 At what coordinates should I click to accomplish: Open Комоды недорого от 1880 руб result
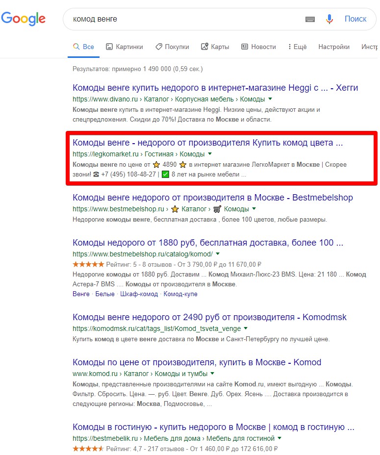(208, 242)
